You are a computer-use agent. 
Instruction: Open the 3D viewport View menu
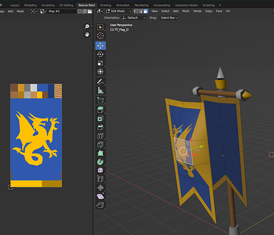(155, 11)
